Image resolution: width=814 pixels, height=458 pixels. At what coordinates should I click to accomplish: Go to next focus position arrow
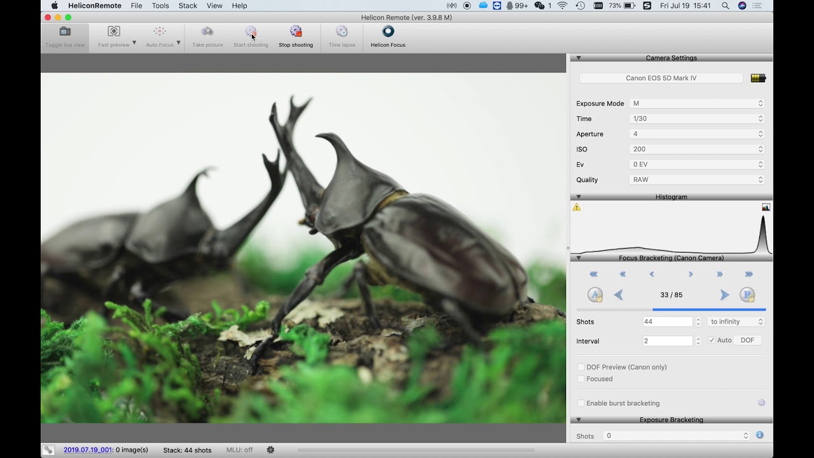(x=724, y=295)
